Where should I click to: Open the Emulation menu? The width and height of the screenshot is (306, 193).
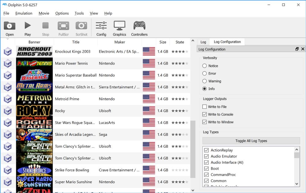click(24, 13)
